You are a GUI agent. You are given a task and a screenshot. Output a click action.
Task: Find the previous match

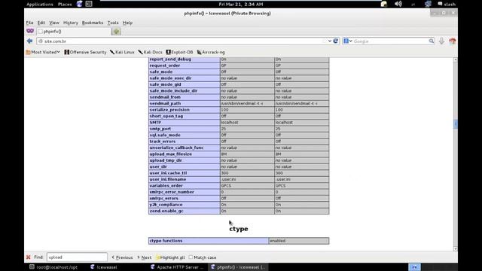(x=122, y=257)
